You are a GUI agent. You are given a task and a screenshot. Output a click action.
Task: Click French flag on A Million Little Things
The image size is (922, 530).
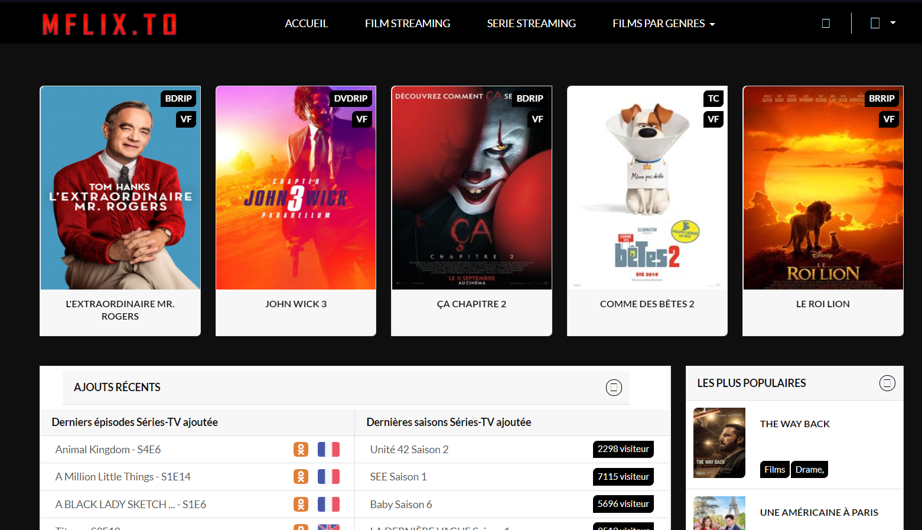[328, 477]
